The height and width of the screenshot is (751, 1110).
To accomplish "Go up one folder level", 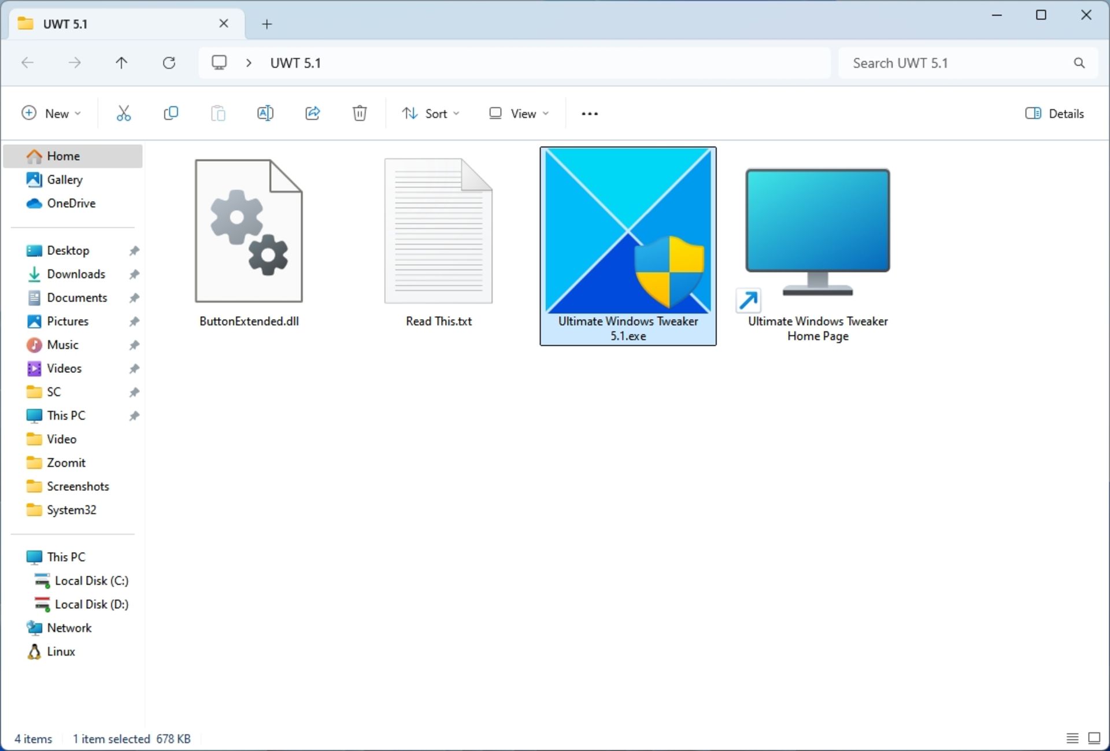I will [121, 63].
